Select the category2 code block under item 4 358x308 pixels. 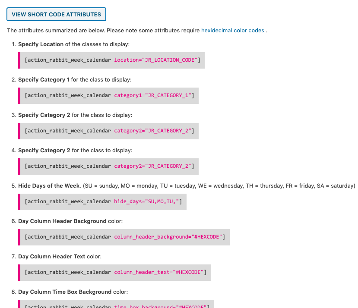[109, 166]
